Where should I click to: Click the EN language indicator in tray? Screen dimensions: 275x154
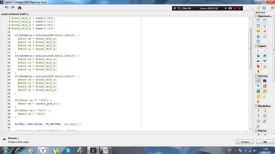[229, 150]
